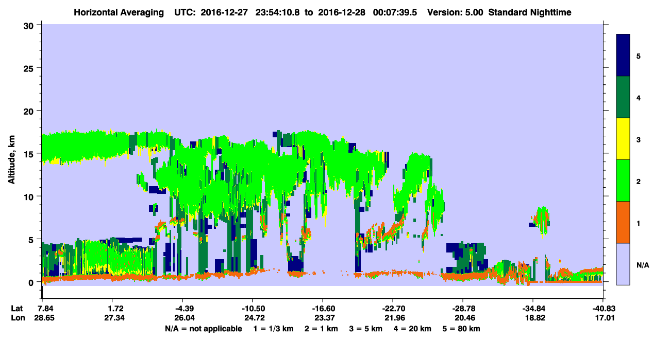
Task: Click the lavender N/A color bar segment
Action: tap(623, 264)
